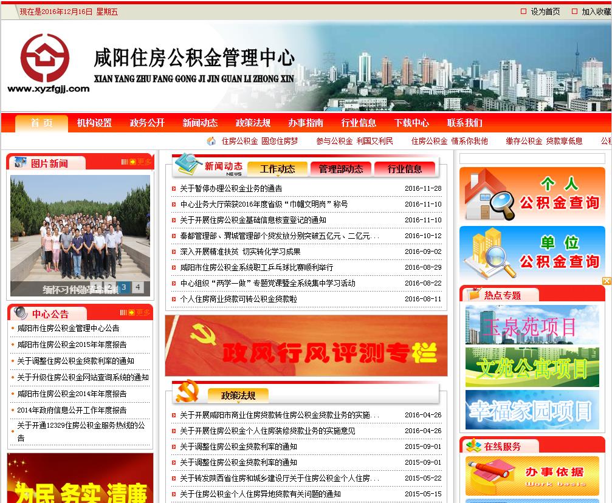
Task: Open the 单位公积金查询 banner
Action: coord(532,253)
